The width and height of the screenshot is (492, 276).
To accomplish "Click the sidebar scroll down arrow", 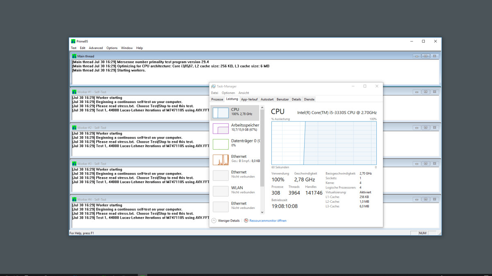I will (262, 212).
